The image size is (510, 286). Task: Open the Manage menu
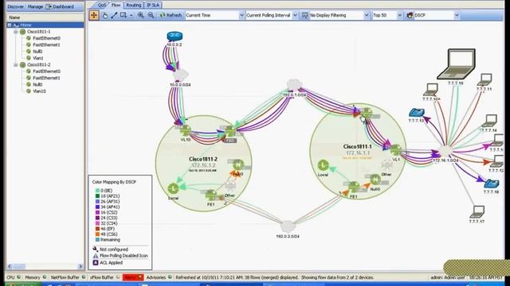35,6
